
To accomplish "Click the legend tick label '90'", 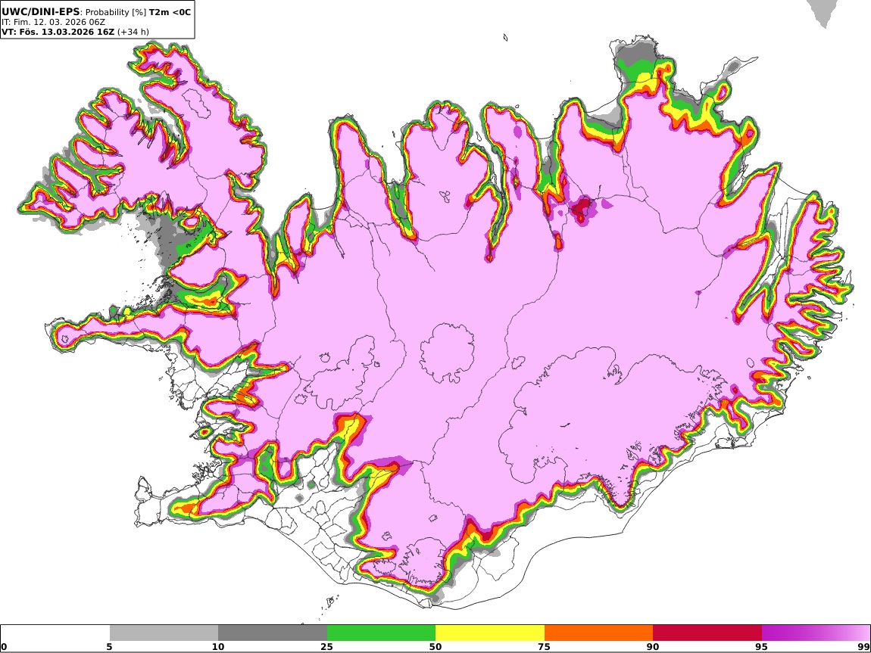I will click(653, 647).
